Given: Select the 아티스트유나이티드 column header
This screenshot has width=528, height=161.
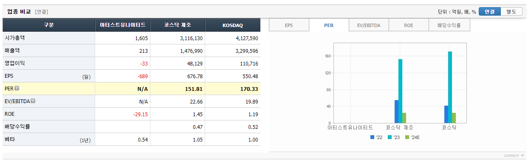Looking at the screenshot, I should tap(123, 25).
